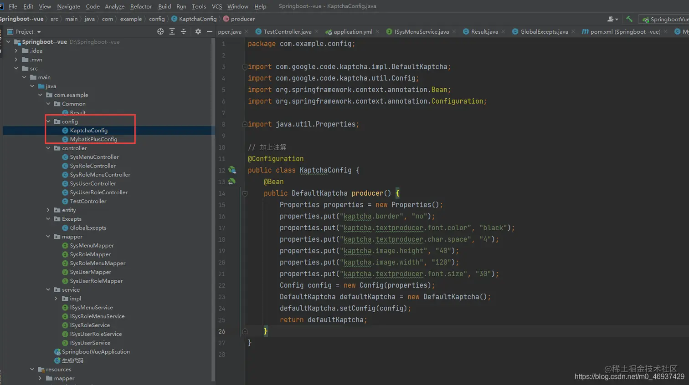The width and height of the screenshot is (689, 385).
Task: Collapse the controller package
Action: click(48, 148)
